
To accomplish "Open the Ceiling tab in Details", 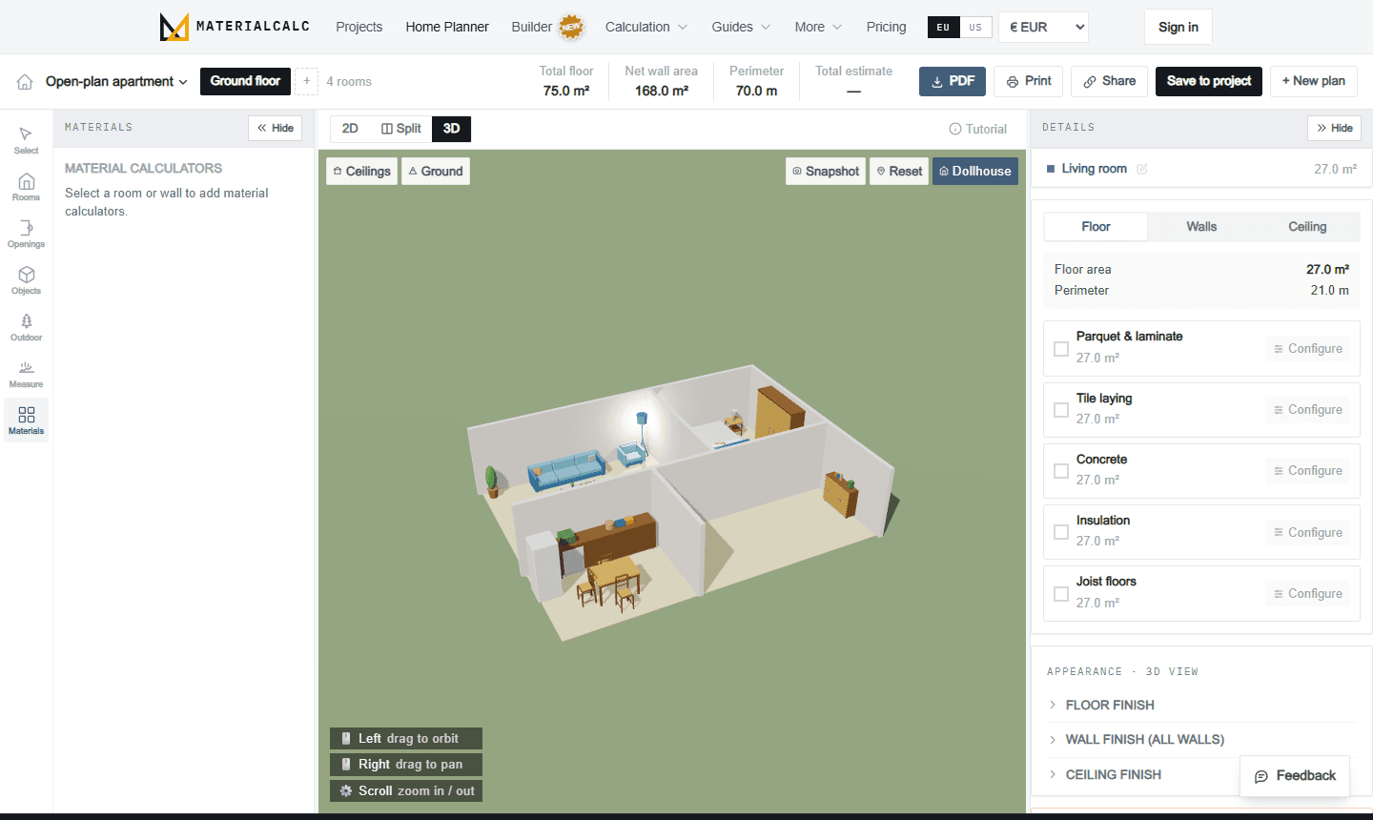I will 1307,227.
